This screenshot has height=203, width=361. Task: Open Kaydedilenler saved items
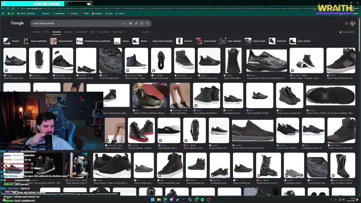coord(347,32)
